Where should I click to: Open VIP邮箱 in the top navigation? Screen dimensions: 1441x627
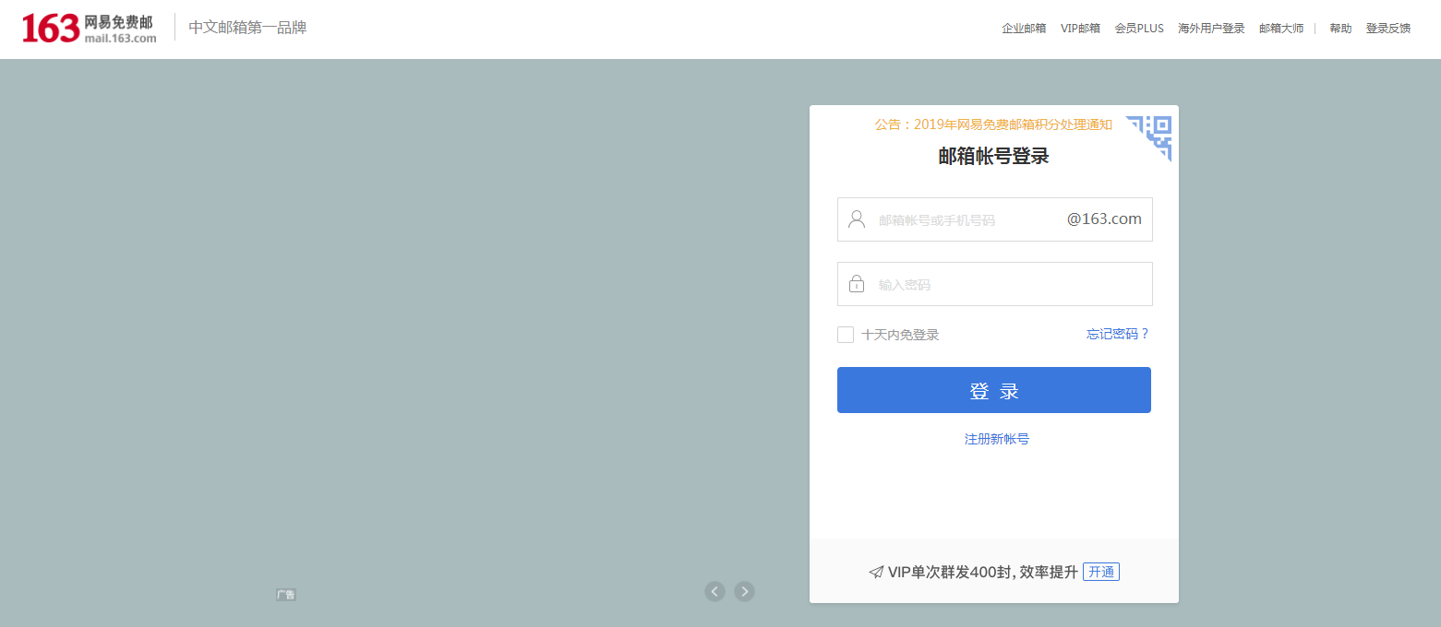pos(1080,29)
